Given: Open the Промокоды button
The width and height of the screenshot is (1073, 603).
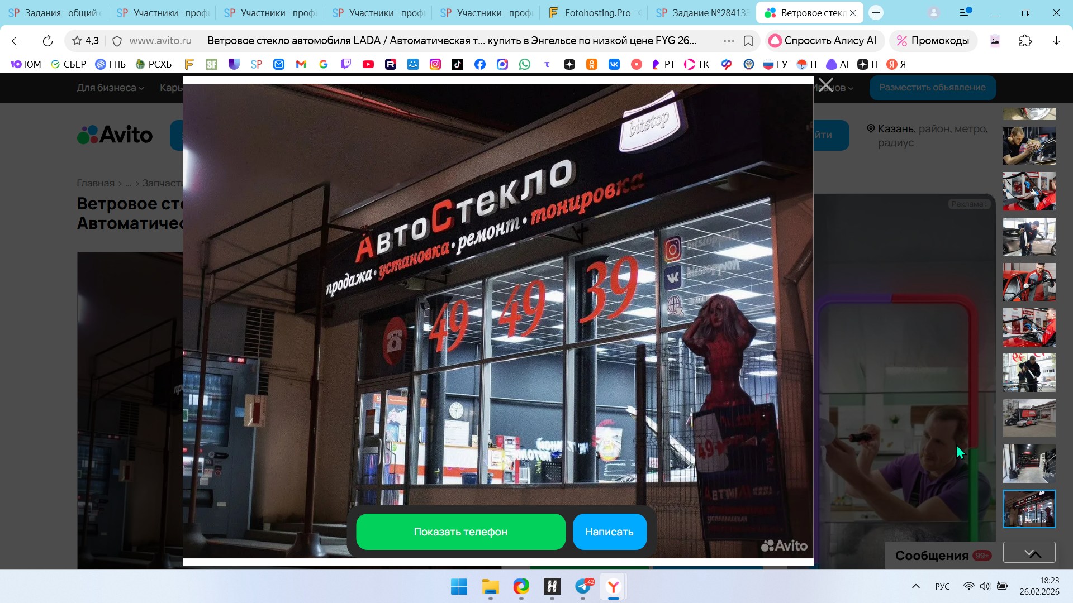Looking at the screenshot, I should (933, 41).
